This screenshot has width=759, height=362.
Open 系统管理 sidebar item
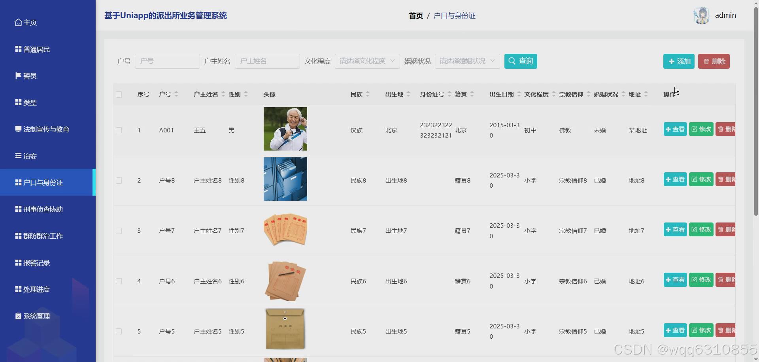pos(47,316)
